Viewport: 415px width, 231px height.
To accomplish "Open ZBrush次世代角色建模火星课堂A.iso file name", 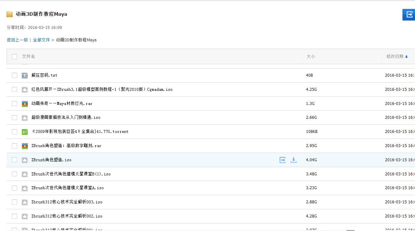I will pyautogui.click(x=68, y=188).
